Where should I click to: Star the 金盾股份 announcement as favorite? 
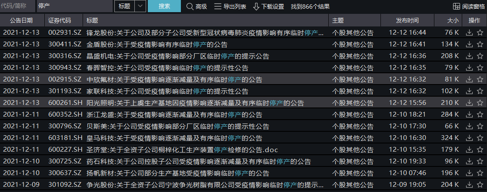tap(480, 44)
